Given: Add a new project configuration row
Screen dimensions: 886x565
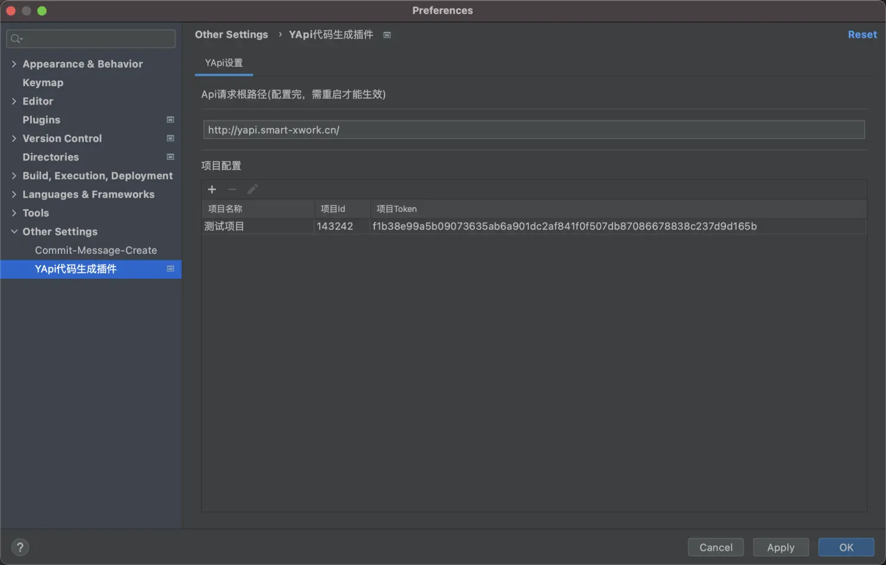Looking at the screenshot, I should (212, 190).
